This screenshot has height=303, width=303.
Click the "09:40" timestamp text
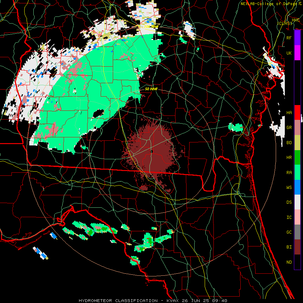(219, 301)
